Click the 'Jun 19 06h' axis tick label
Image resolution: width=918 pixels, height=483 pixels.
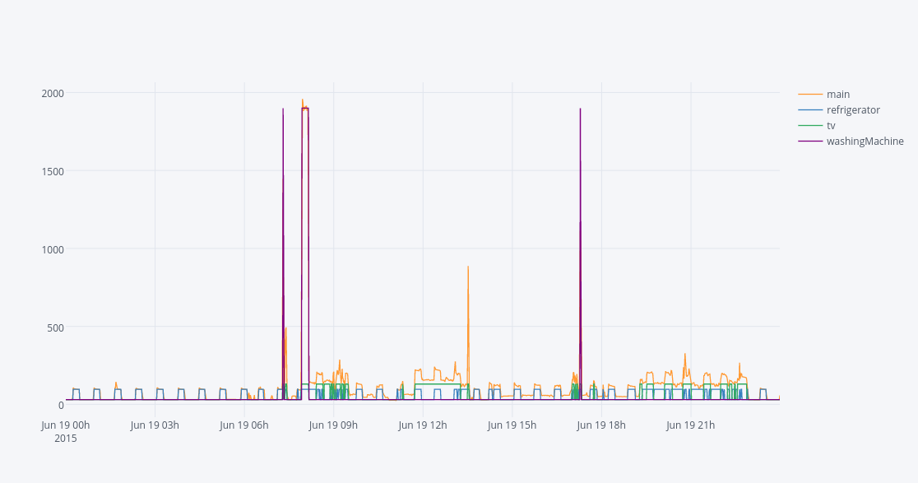tap(244, 425)
